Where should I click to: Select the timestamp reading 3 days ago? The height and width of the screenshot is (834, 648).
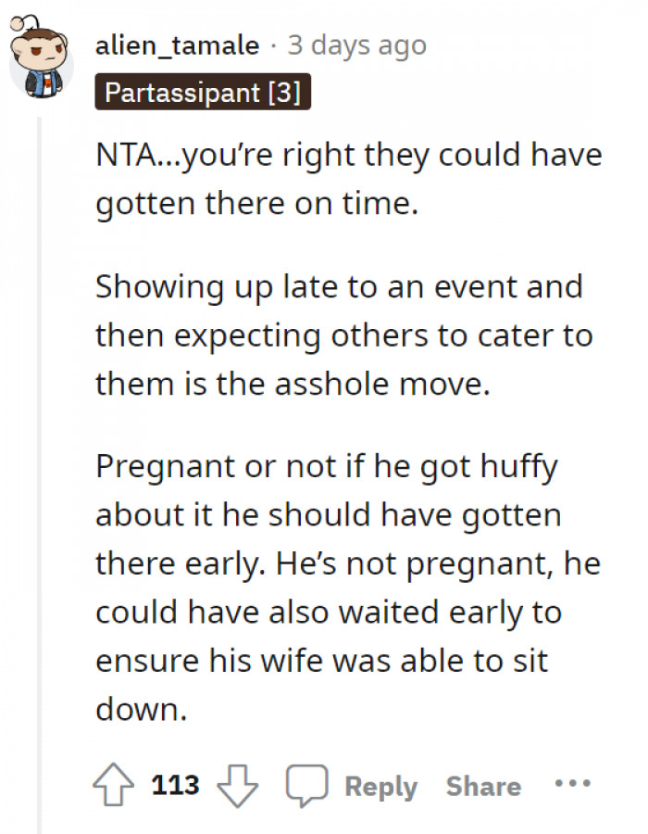point(356,44)
